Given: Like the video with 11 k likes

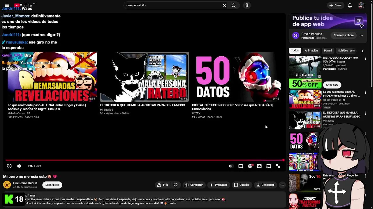Looking at the screenshot, I should coord(162,185).
